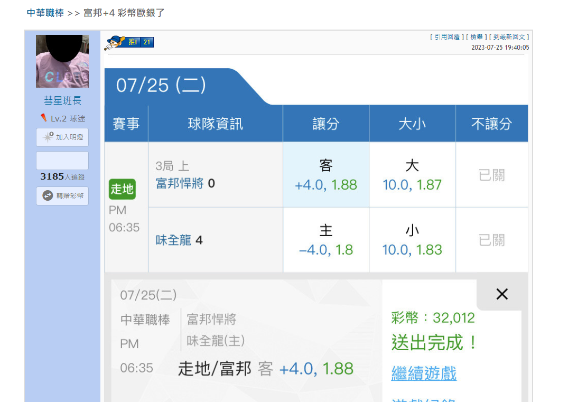
Task: Click the transfer arrows icon in 轉贈彩幣
Action: [x=48, y=195]
